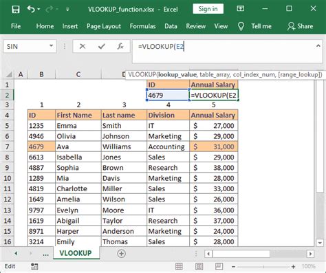Select the cell with Johnson

coord(124,136)
